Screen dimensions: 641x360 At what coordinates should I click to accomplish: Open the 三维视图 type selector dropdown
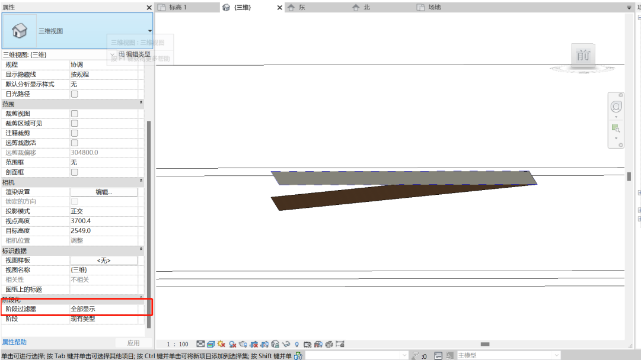tap(149, 31)
